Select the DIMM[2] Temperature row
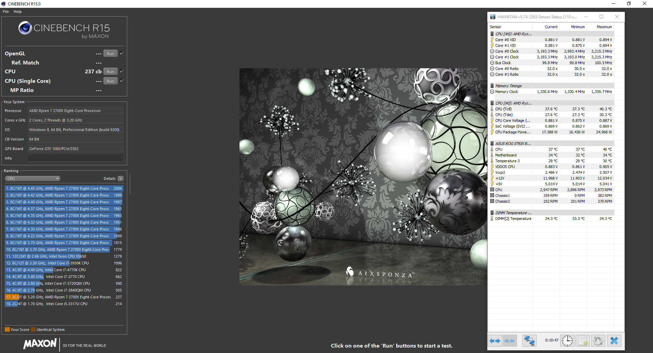Image resolution: width=653 pixels, height=353 pixels. pyautogui.click(x=551, y=219)
